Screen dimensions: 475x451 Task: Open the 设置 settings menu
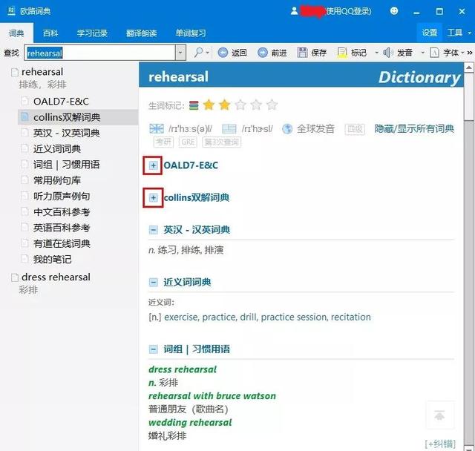tap(430, 33)
